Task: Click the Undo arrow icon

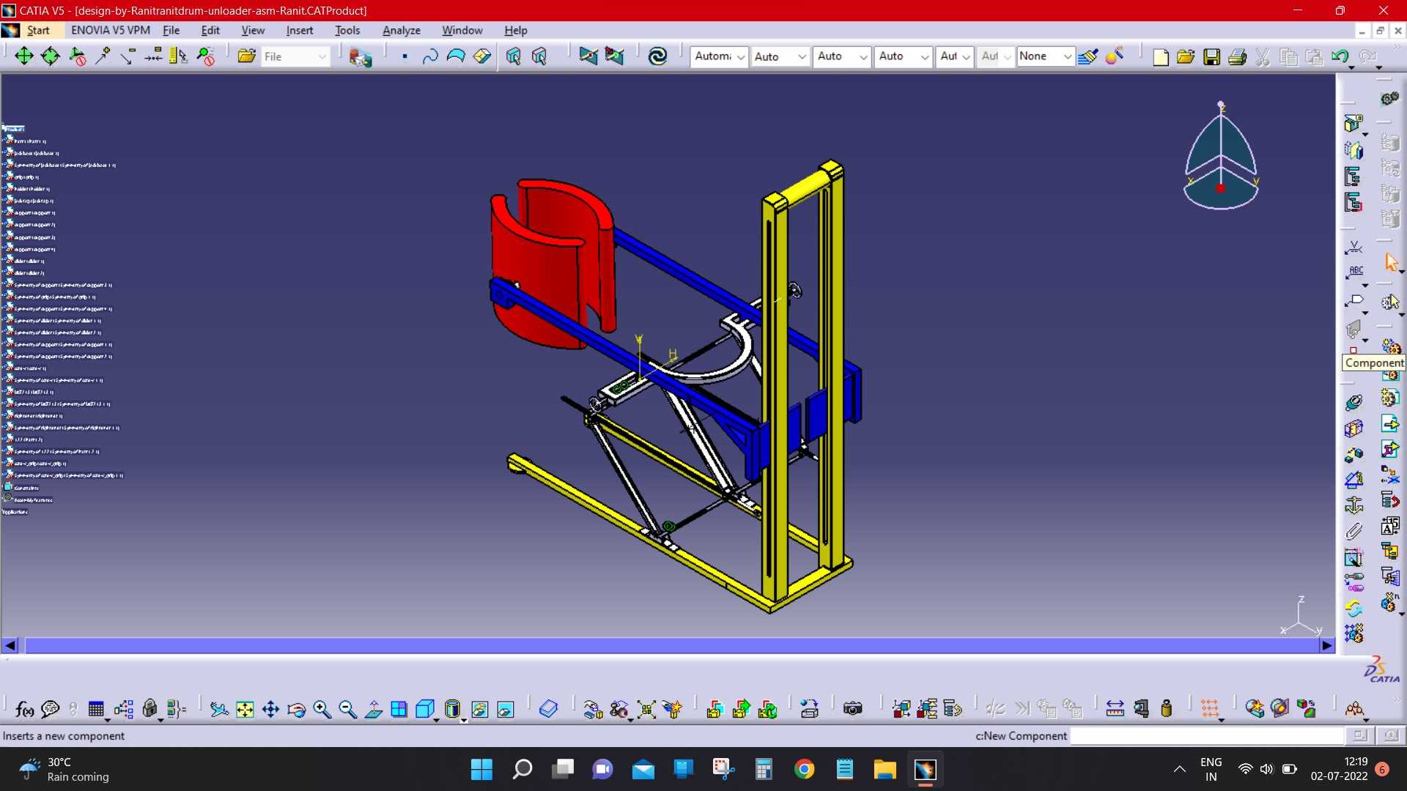Action: tap(1340, 57)
